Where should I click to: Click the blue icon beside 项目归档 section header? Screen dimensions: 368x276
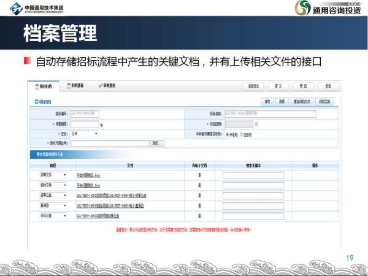pos(36,101)
